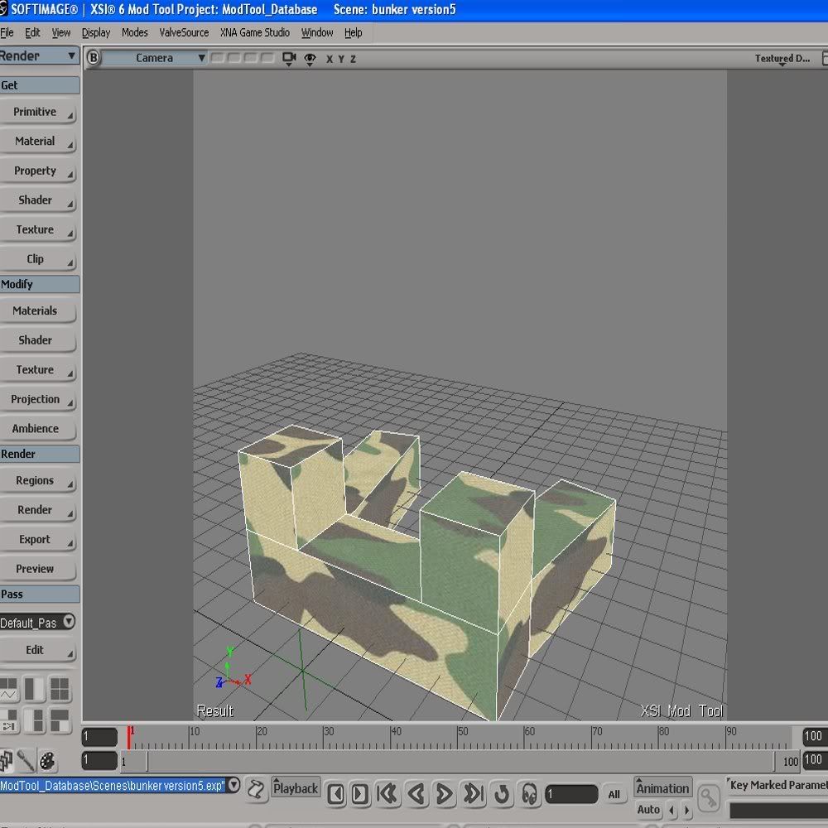This screenshot has height=828, width=828.
Task: Click the frame range slider bar
Action: coord(459,762)
